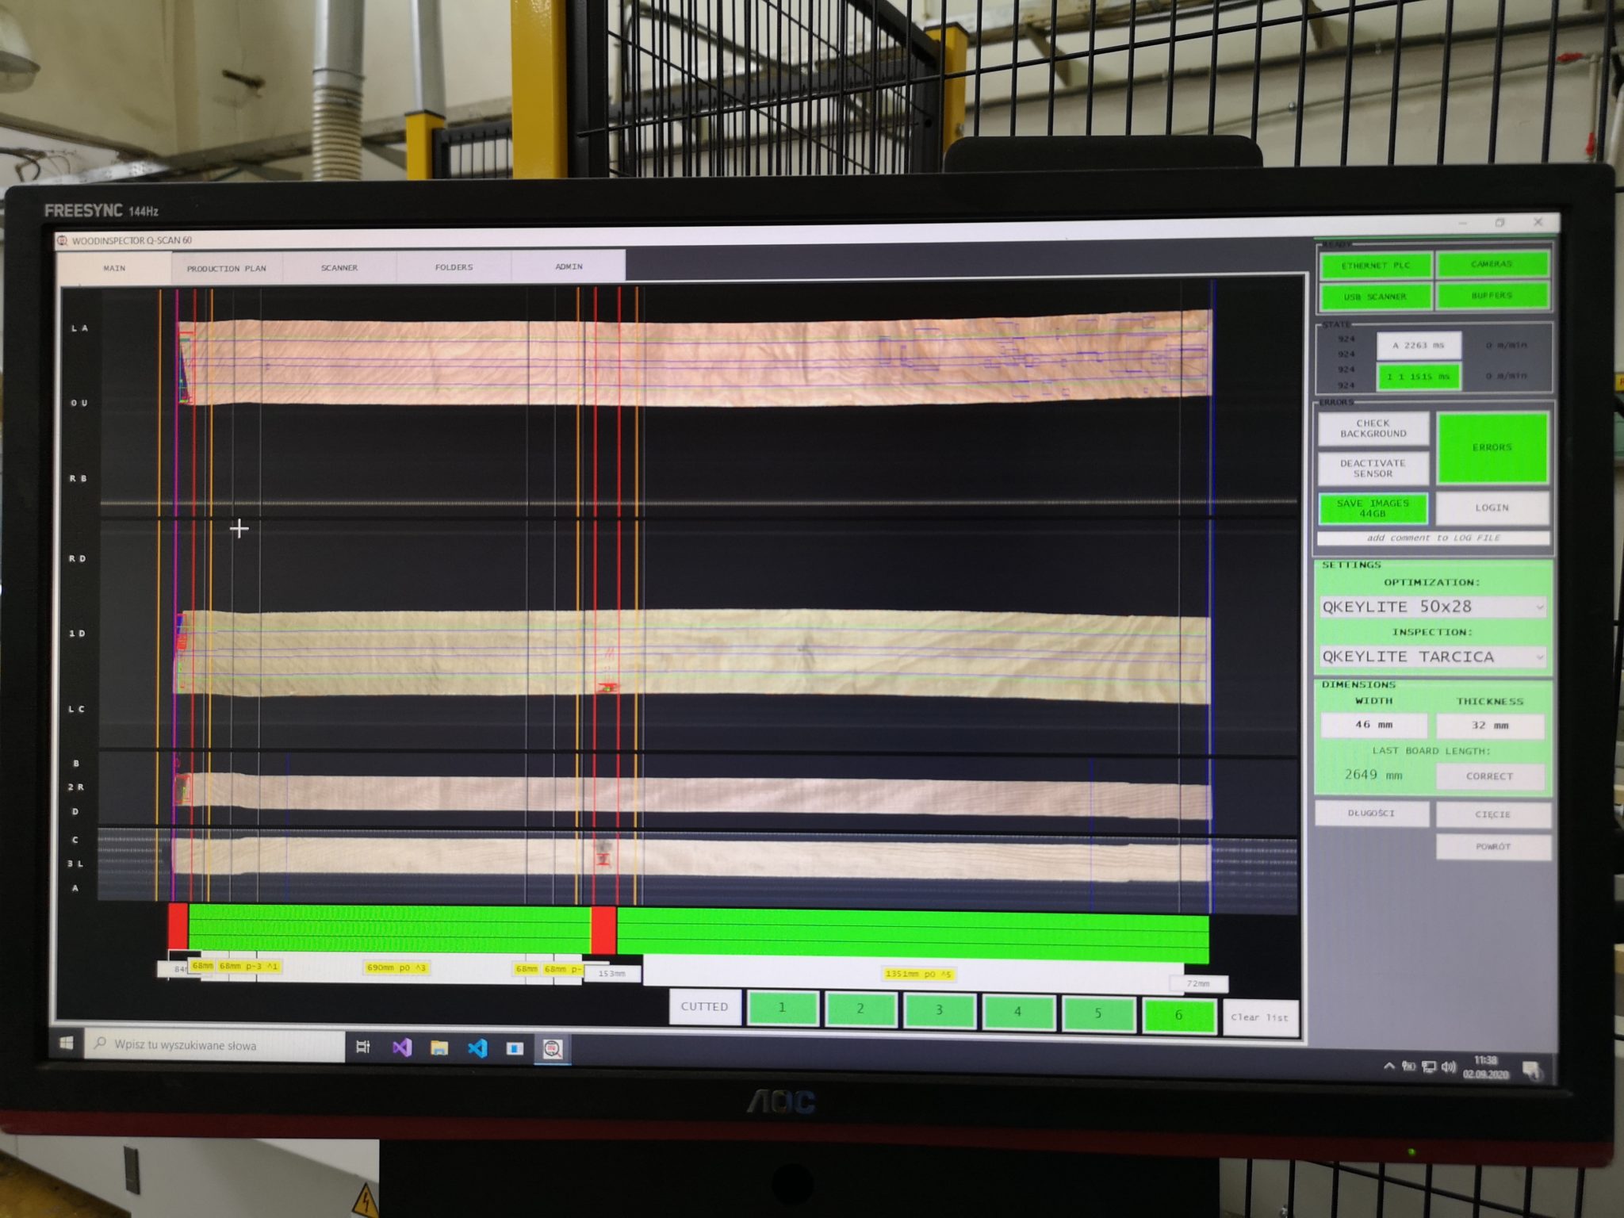Click the WIDTH 46 mm field
The image size is (1624, 1218).
(1373, 725)
